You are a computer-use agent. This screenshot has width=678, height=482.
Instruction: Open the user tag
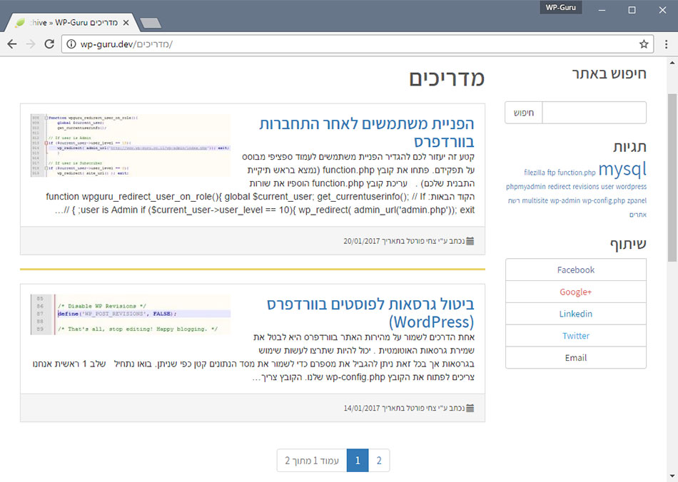(607, 187)
